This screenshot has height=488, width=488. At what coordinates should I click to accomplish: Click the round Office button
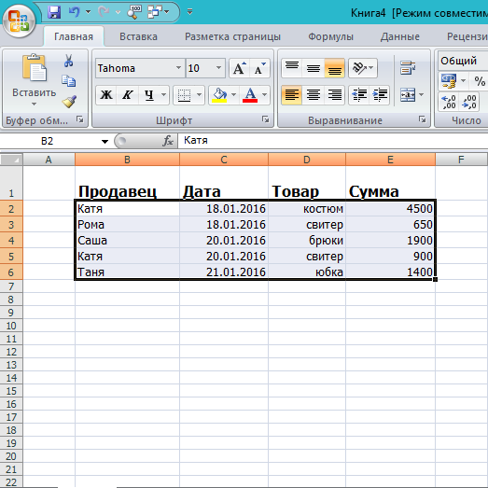(19, 21)
